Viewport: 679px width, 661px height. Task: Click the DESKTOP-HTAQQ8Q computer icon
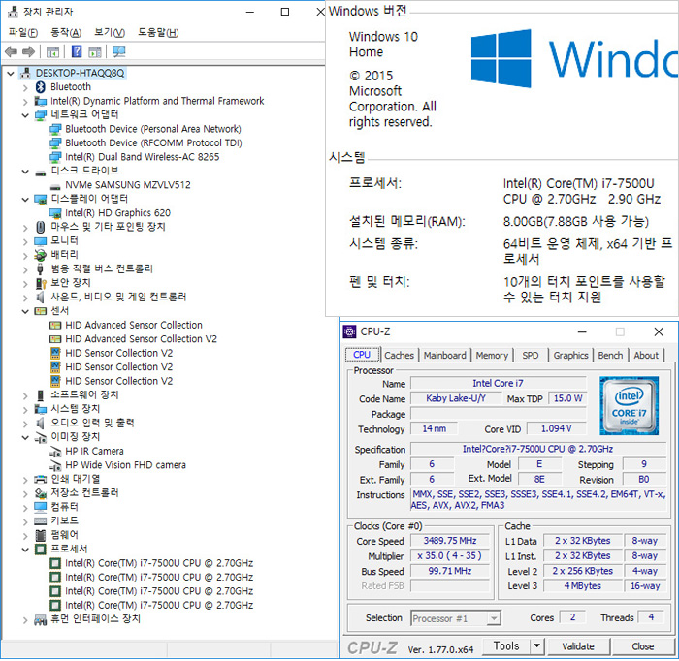click(25, 73)
